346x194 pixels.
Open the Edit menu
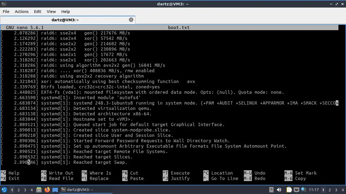(x=38, y=12)
